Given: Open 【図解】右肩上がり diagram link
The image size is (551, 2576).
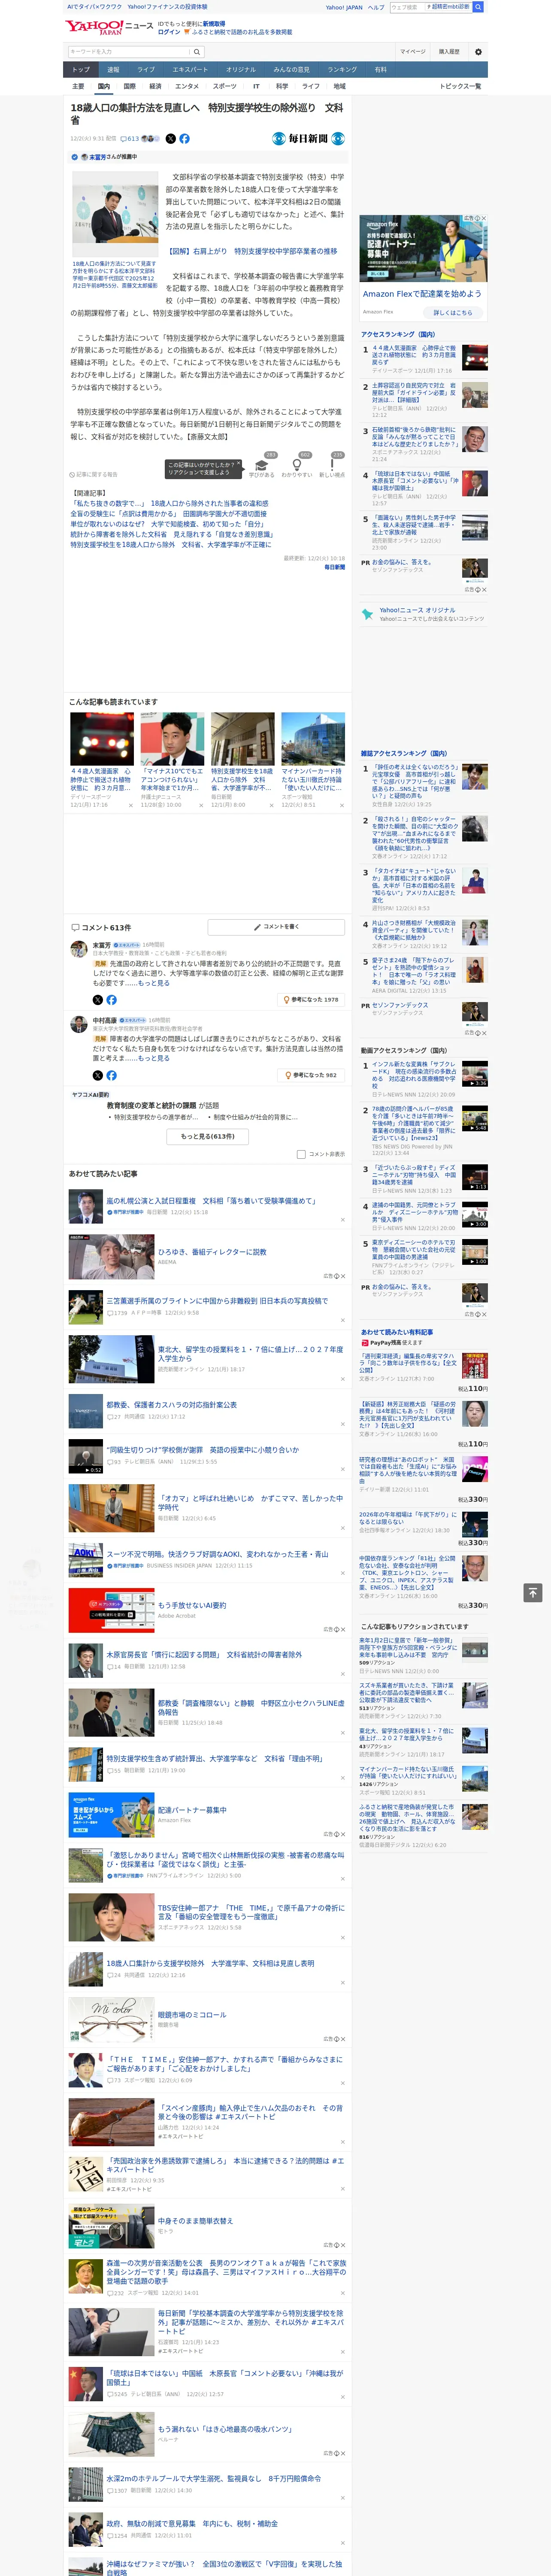Looking at the screenshot, I should click(x=252, y=252).
